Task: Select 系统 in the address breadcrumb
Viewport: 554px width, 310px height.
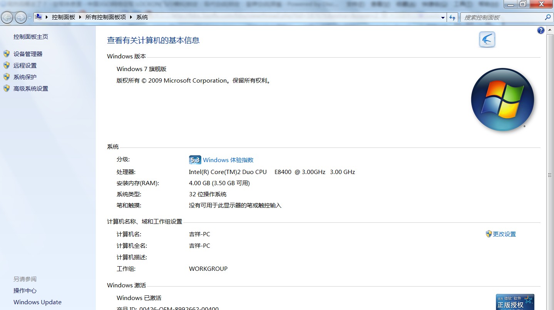Action: (142, 17)
